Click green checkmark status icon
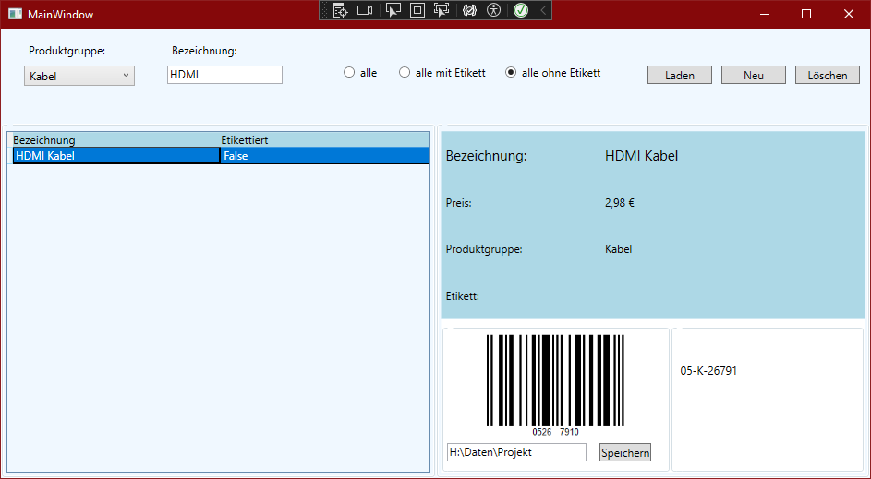 click(x=521, y=10)
